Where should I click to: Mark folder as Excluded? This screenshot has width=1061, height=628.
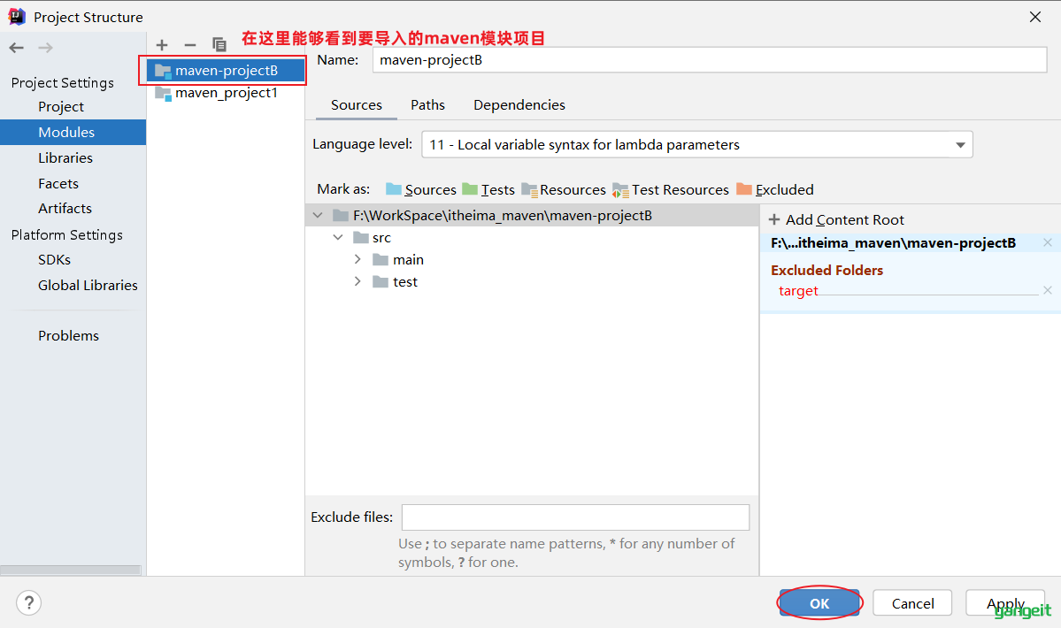click(x=775, y=190)
